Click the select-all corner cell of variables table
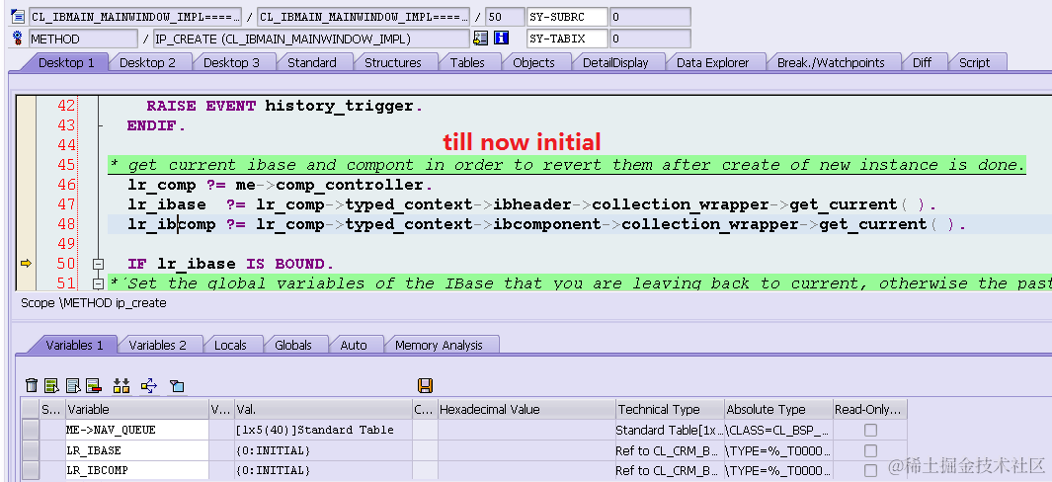This screenshot has height=482, width=1052. (x=31, y=410)
